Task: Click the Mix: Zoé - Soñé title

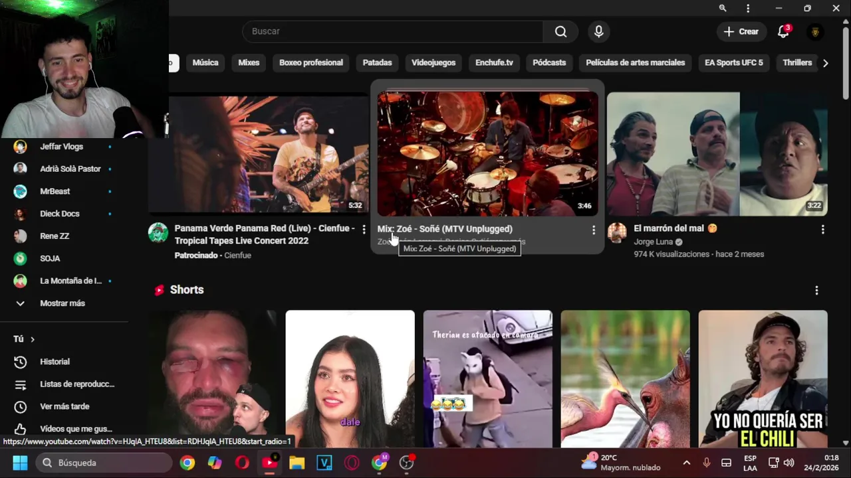Action: pos(445,228)
